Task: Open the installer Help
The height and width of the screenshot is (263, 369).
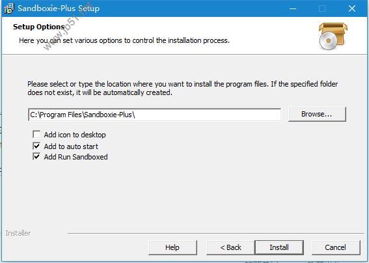Action: pos(172,247)
